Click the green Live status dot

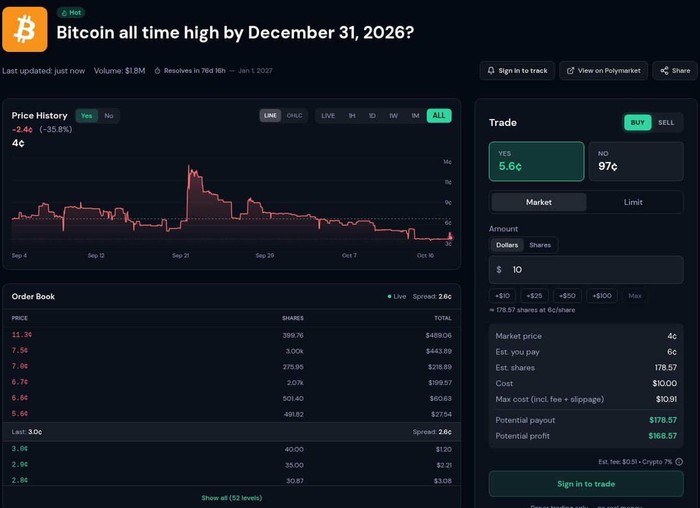point(390,296)
